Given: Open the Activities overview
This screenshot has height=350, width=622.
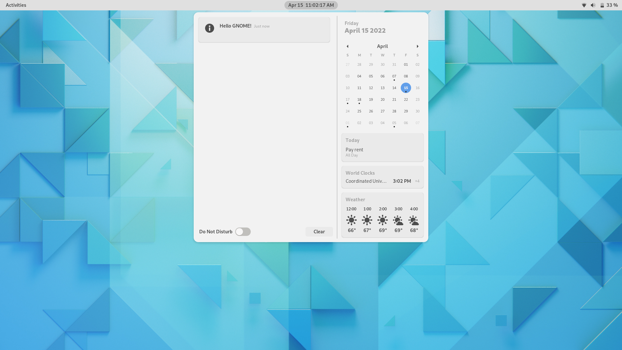Looking at the screenshot, I should click(x=16, y=5).
